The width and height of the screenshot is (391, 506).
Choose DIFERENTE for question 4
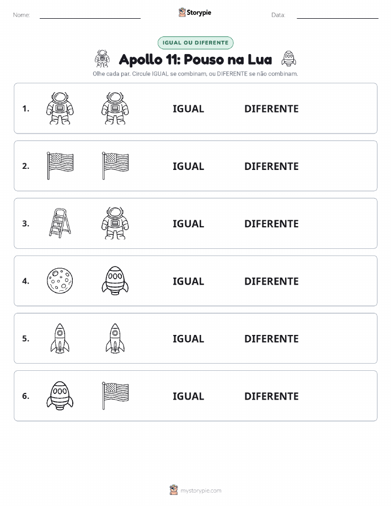coord(271,281)
